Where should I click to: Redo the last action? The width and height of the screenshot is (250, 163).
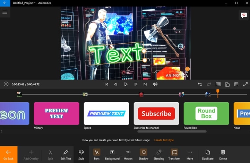[x=209, y=84]
